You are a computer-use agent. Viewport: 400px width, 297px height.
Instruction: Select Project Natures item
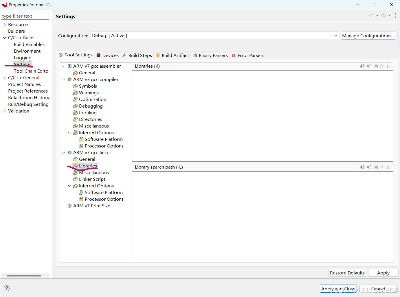(x=24, y=84)
